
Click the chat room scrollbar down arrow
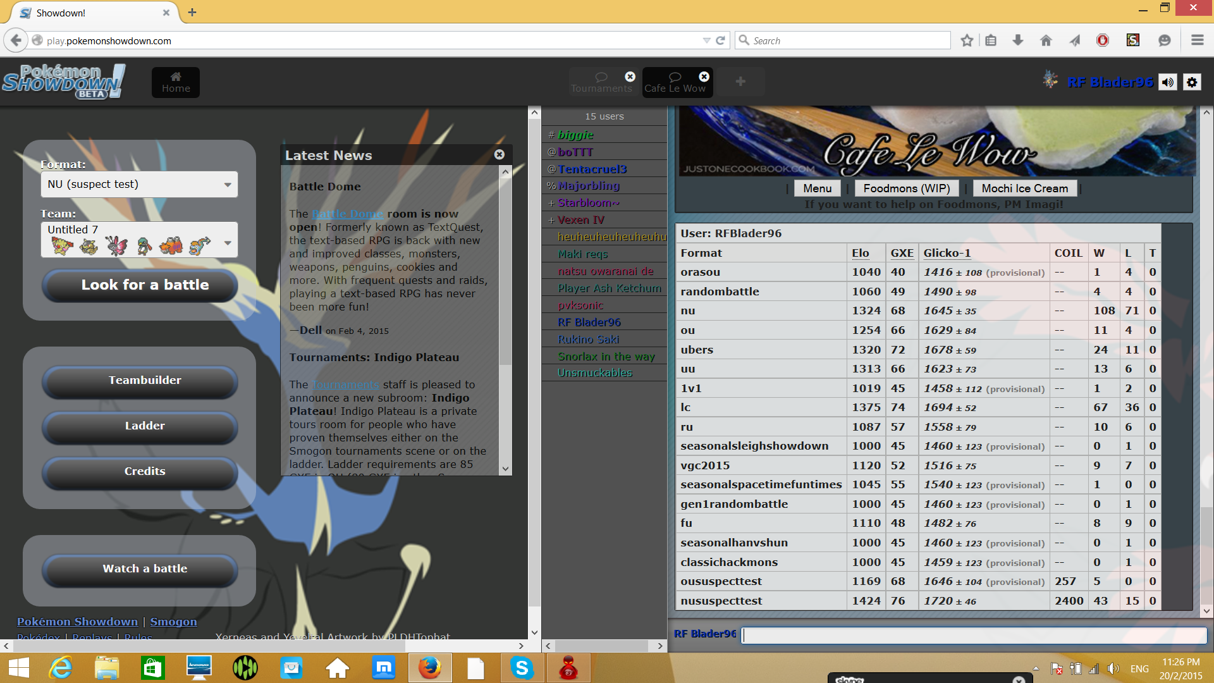point(1206,611)
